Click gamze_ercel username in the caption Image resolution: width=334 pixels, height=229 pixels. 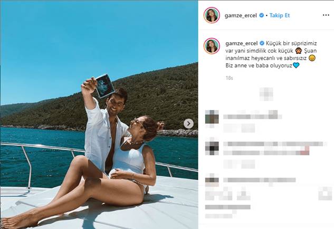pos(242,43)
